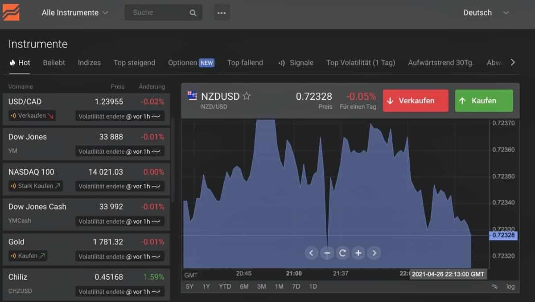Click Dow Jones volatility ended indicator
This screenshot has height=302, width=535.
click(x=120, y=151)
